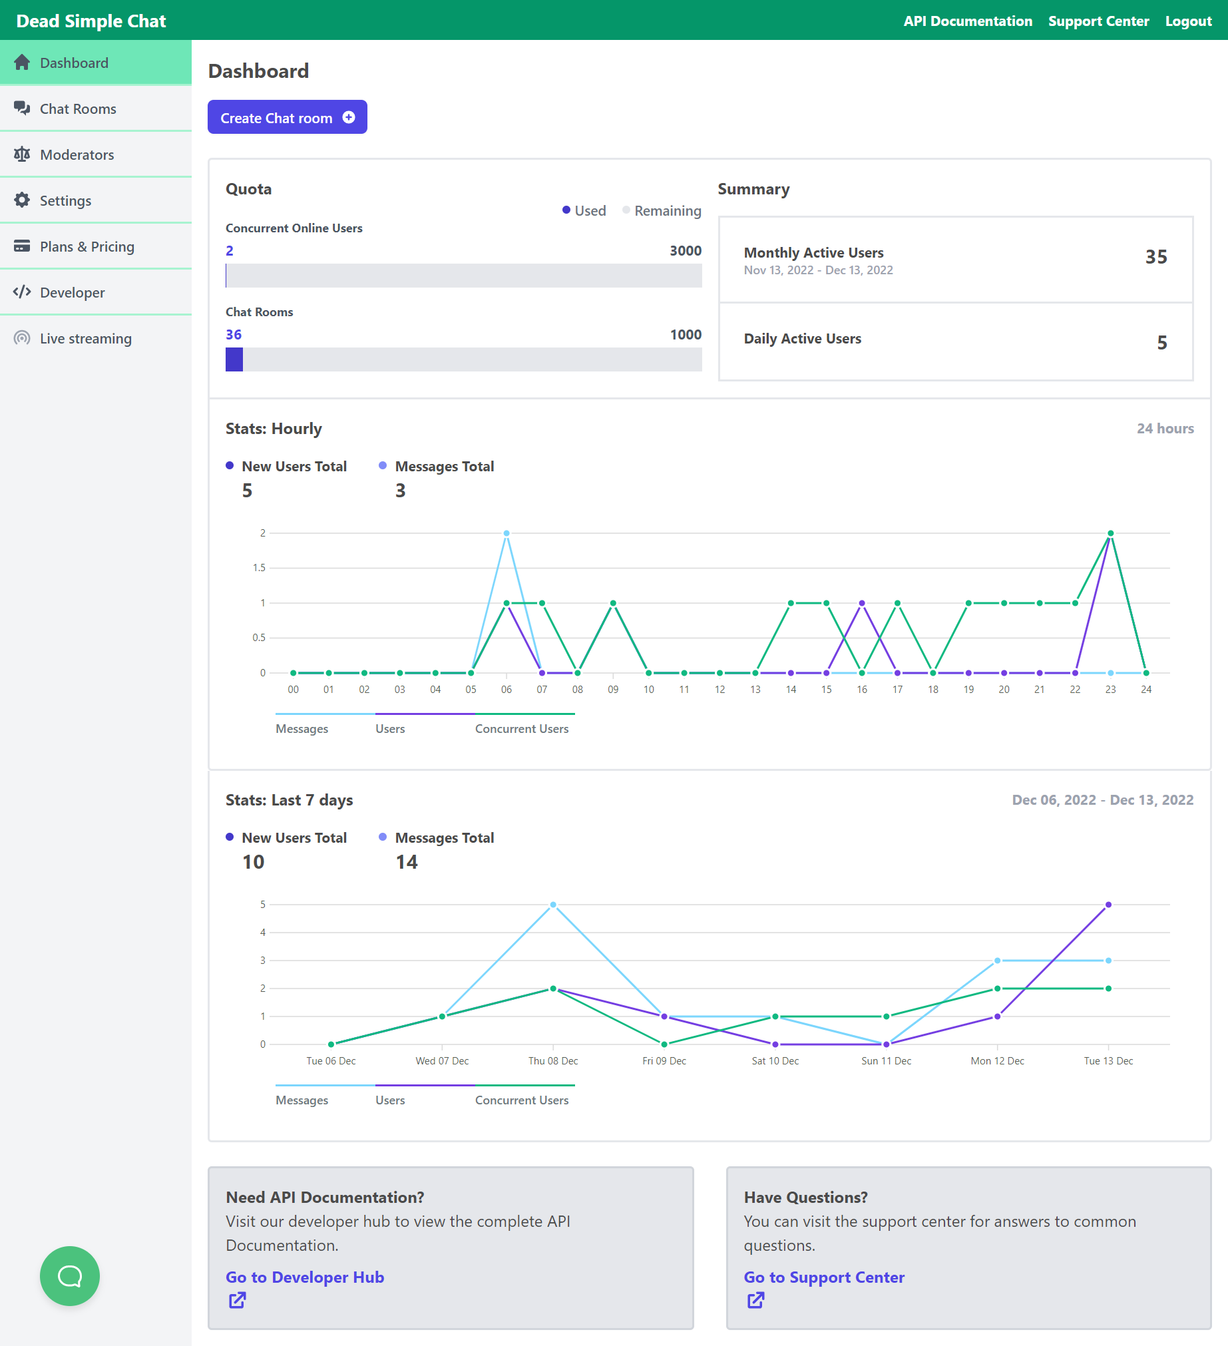Toggle Messages series in hourly chart legend
1228x1346 pixels.
[x=302, y=728]
